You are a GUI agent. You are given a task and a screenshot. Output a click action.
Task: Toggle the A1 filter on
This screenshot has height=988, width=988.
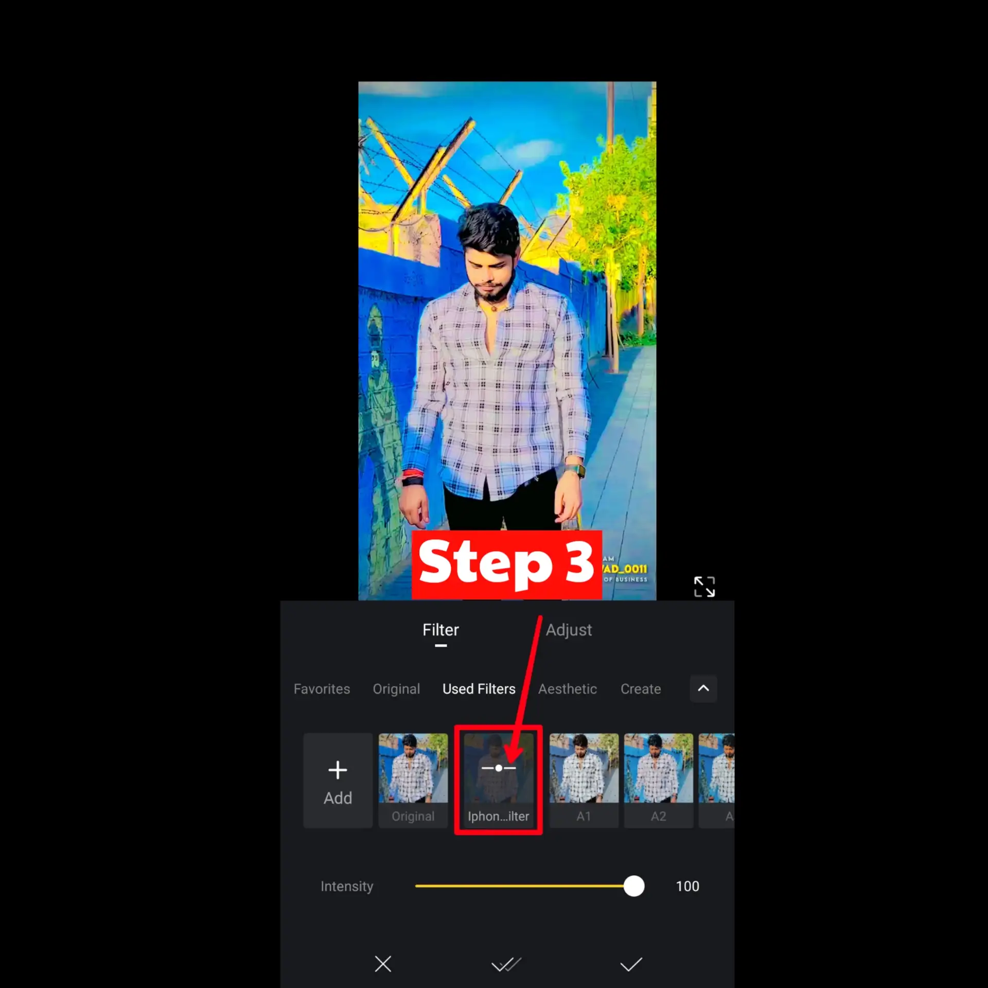[584, 780]
